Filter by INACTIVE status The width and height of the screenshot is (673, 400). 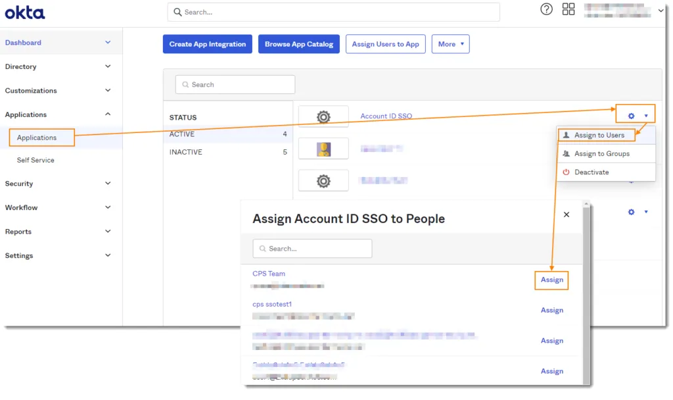pyautogui.click(x=228, y=152)
